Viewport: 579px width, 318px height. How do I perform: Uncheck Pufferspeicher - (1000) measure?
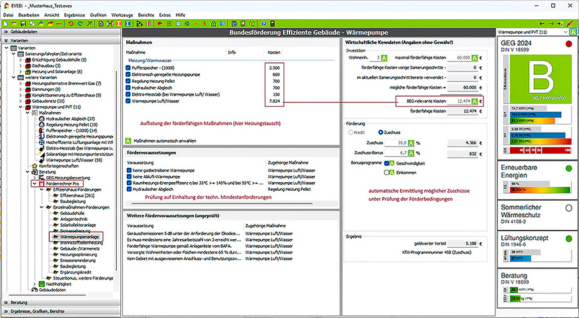click(x=128, y=68)
